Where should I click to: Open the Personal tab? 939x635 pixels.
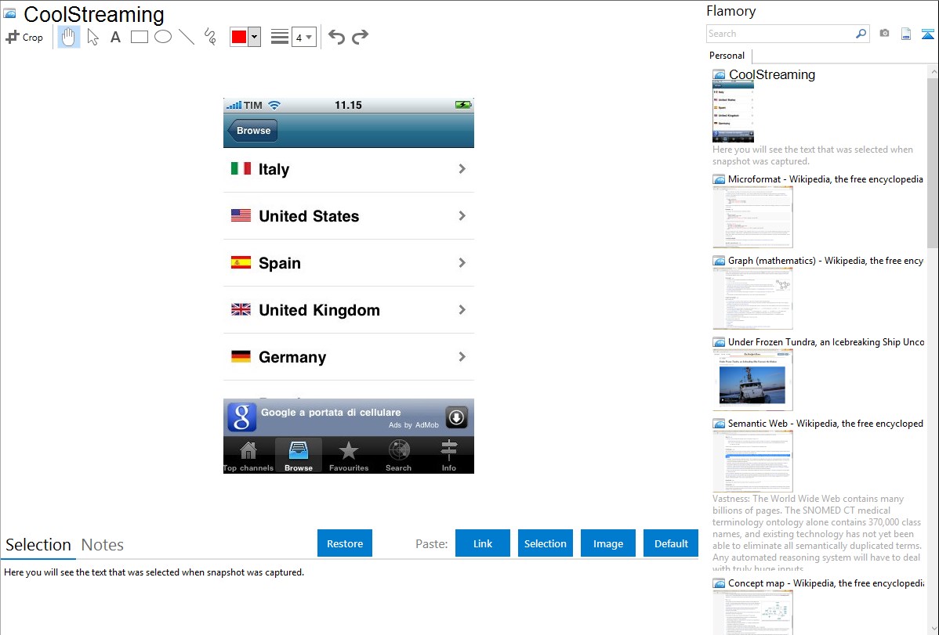coord(727,56)
